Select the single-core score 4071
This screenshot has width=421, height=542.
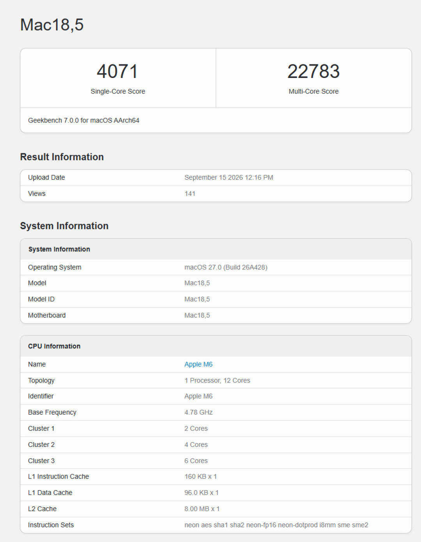click(118, 71)
